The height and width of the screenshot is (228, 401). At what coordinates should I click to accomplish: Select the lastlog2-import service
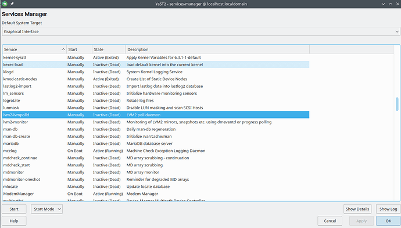[x=156, y=86]
